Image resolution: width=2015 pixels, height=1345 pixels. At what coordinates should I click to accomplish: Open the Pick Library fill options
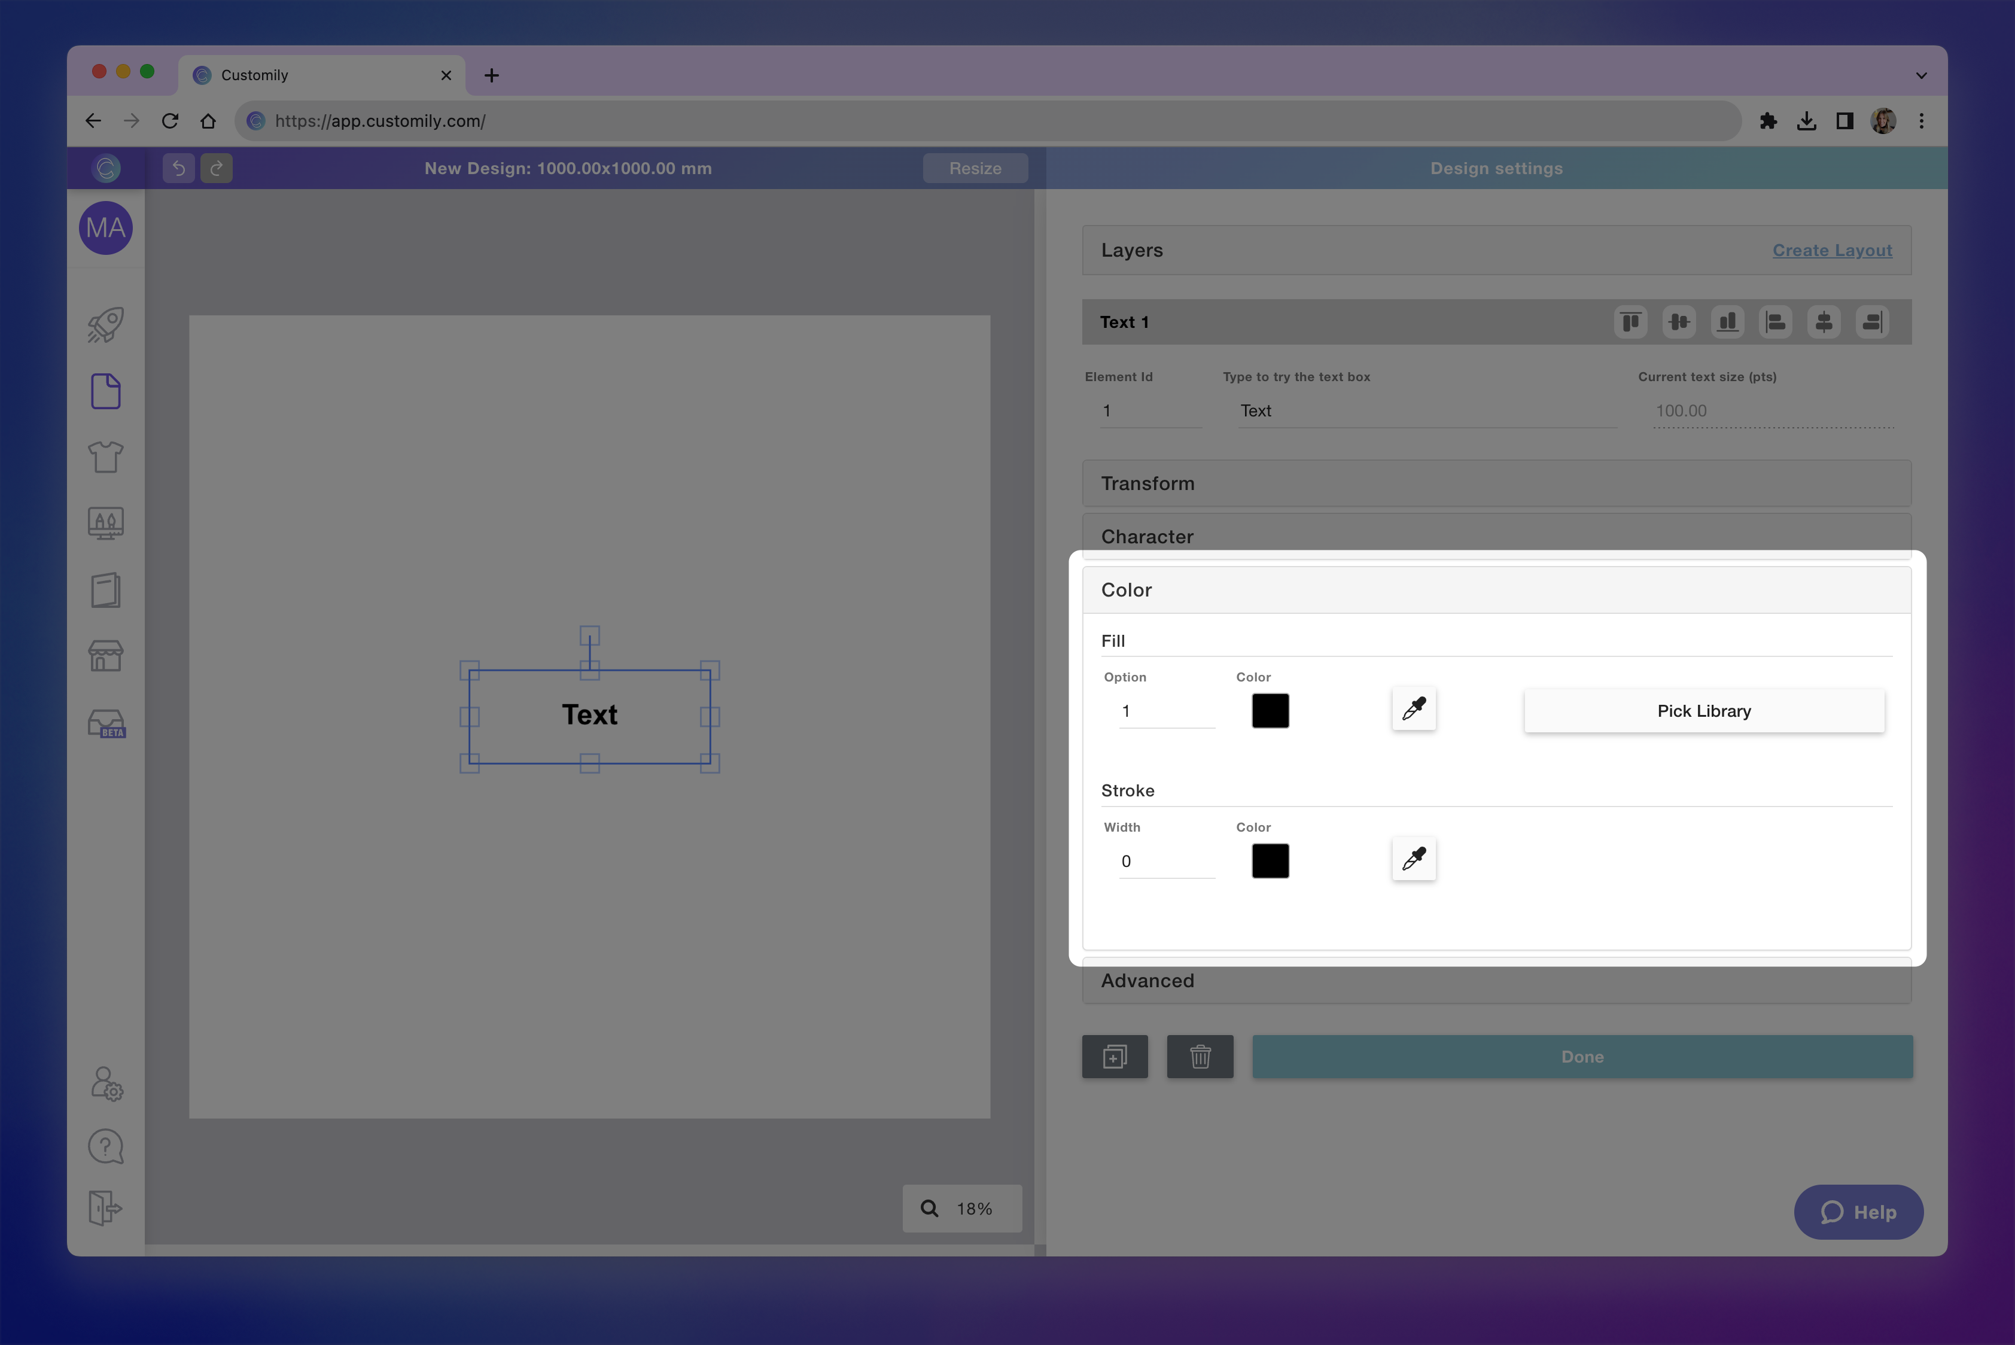1704,710
